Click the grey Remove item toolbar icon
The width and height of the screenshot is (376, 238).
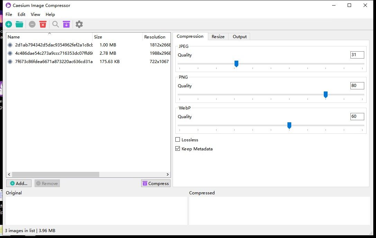coord(32,24)
